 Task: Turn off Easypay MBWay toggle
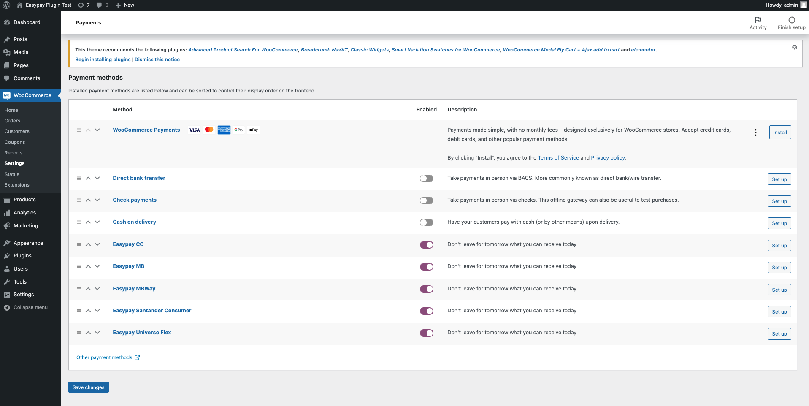tap(426, 289)
